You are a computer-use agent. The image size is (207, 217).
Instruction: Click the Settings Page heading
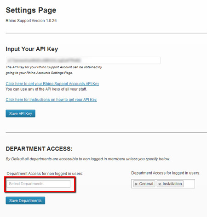(x=31, y=10)
